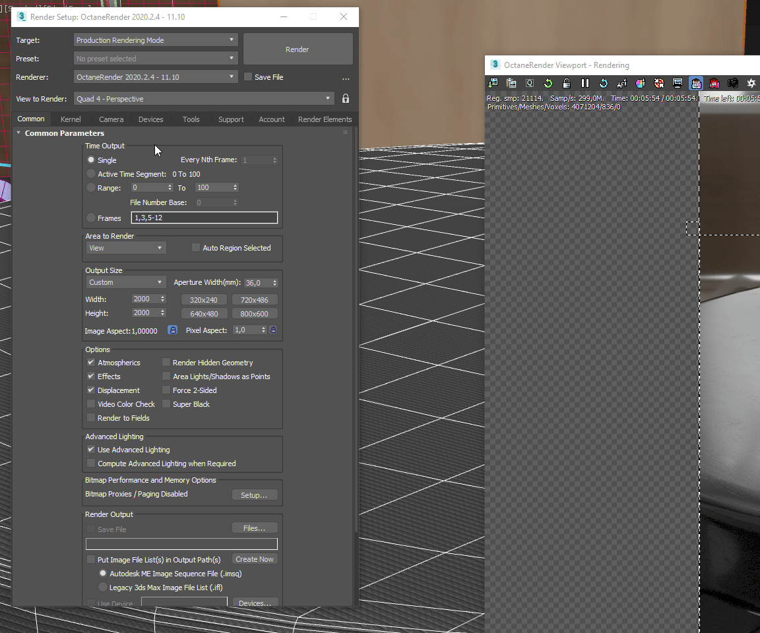Switch to the Devices tab
760x633 pixels.
pos(150,119)
